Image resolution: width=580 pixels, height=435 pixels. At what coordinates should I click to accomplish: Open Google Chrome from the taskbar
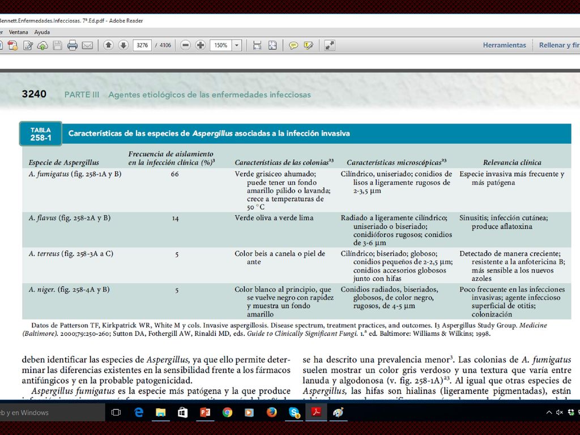tap(227, 412)
